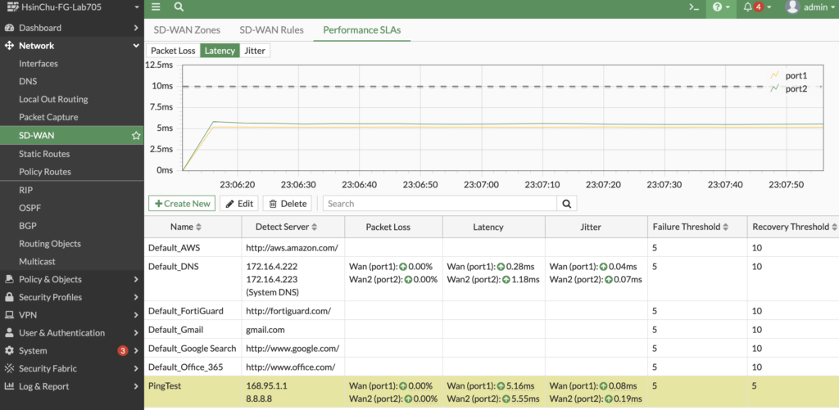Click the Delete button
Image resolution: width=839 pixels, height=410 pixels.
tap(288, 204)
